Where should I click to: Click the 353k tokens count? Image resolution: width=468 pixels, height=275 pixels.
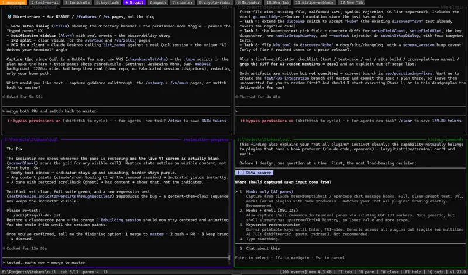coord(214,121)
